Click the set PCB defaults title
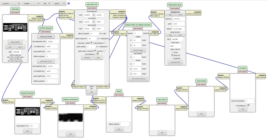The image size is (268, 138). (x=46, y=28)
